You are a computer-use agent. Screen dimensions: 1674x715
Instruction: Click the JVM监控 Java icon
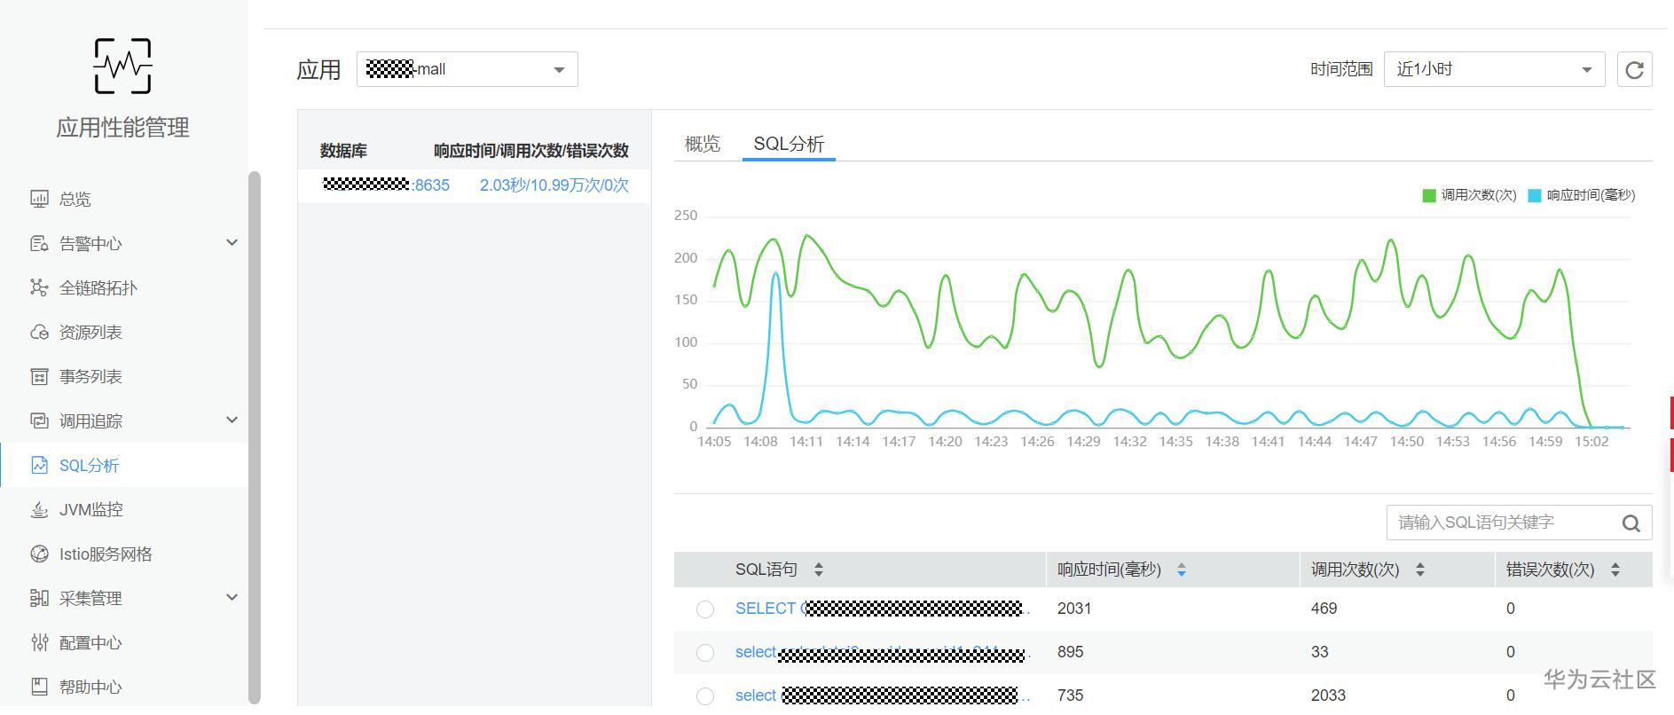pyautogui.click(x=39, y=509)
